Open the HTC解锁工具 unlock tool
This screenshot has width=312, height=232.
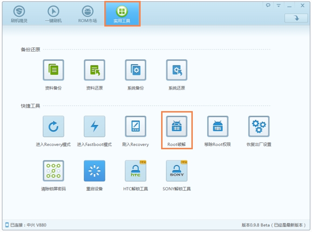click(x=136, y=171)
